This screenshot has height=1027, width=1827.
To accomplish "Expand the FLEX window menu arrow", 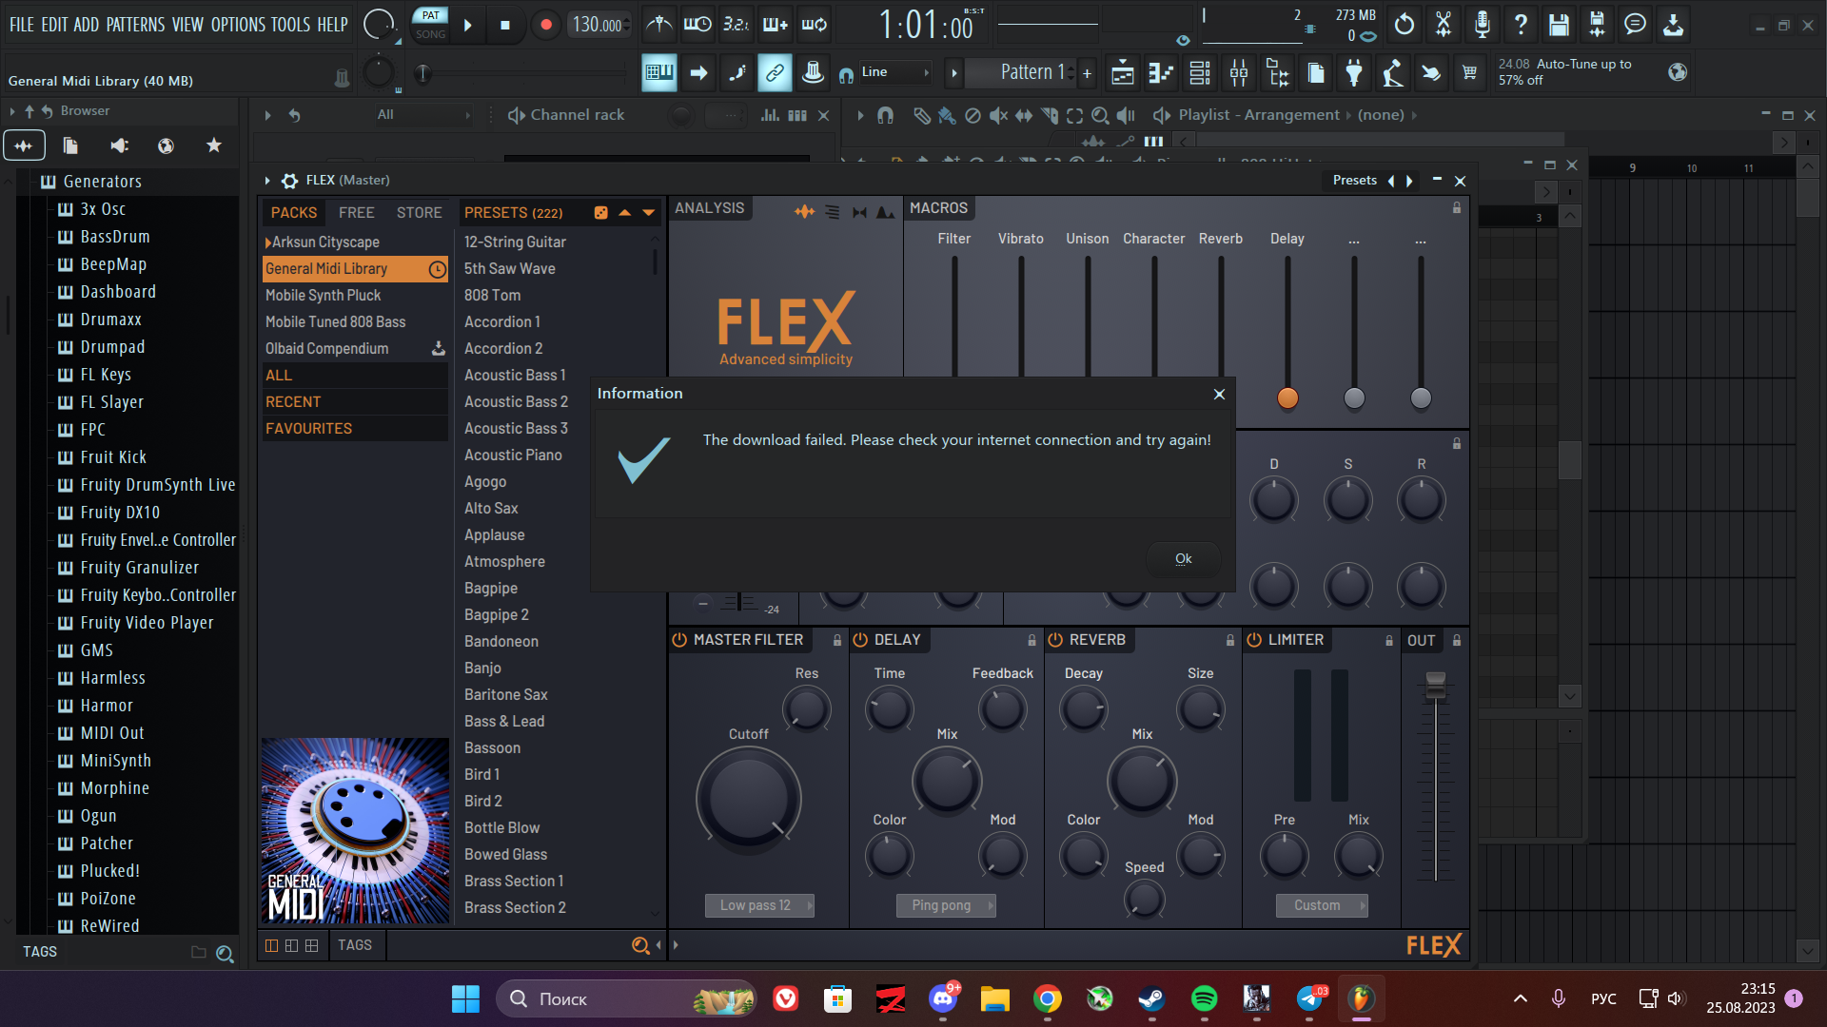I will 267,181.
